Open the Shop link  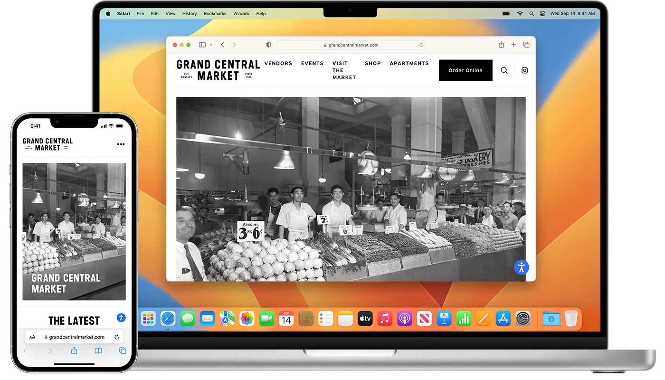pyautogui.click(x=373, y=63)
